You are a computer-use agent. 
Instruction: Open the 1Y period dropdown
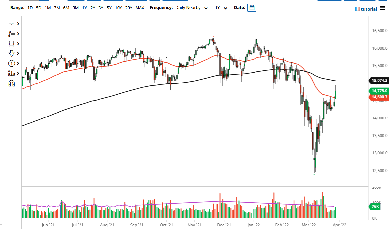221,8
